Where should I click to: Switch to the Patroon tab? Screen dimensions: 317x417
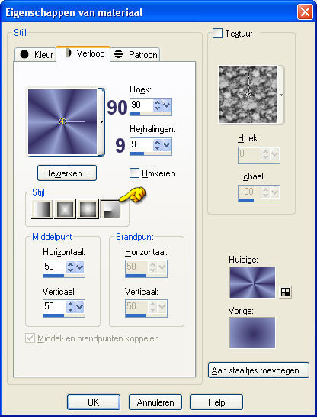pyautogui.click(x=135, y=54)
